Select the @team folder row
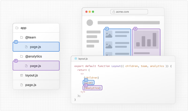 [x=36, y=37]
